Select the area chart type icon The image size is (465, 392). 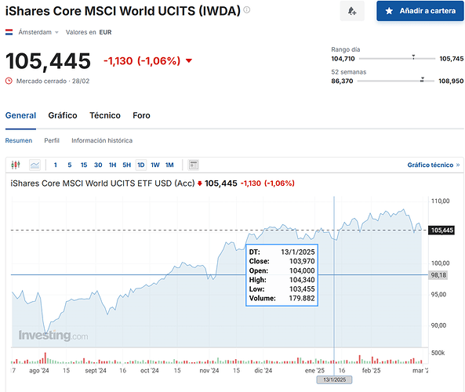[x=35, y=165]
